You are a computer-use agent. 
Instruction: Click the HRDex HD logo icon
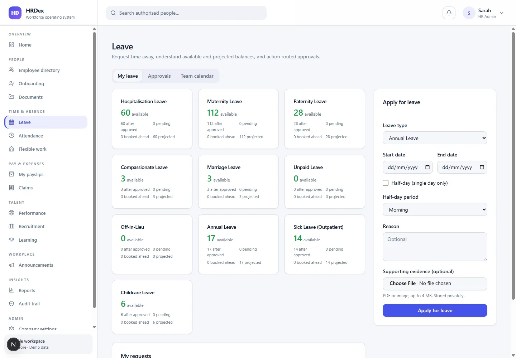pos(15,13)
